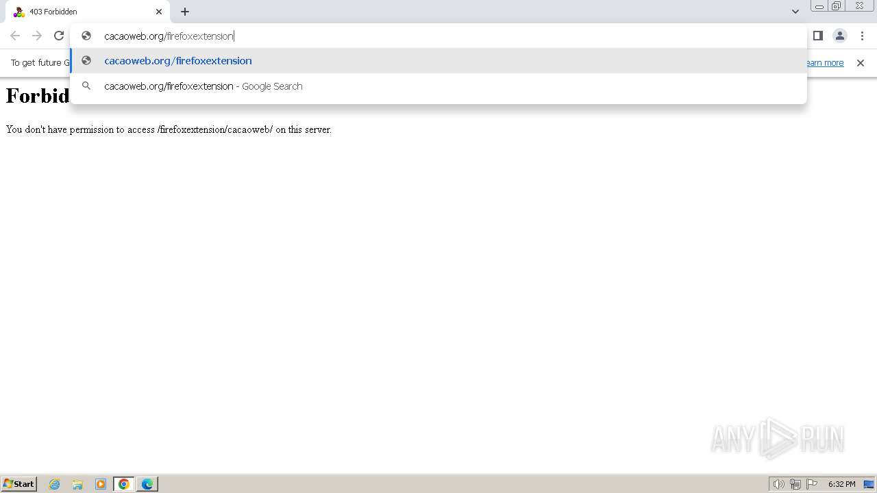
Task: Minimize the Chrome window
Action: pos(819,6)
